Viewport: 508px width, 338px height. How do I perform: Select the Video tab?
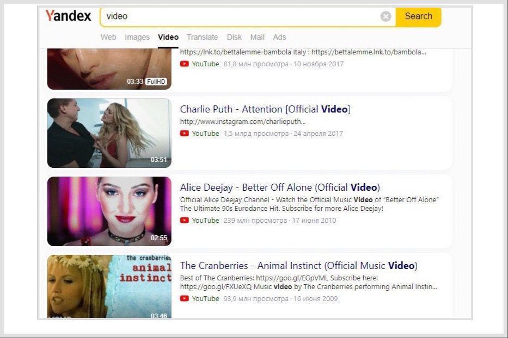168,37
